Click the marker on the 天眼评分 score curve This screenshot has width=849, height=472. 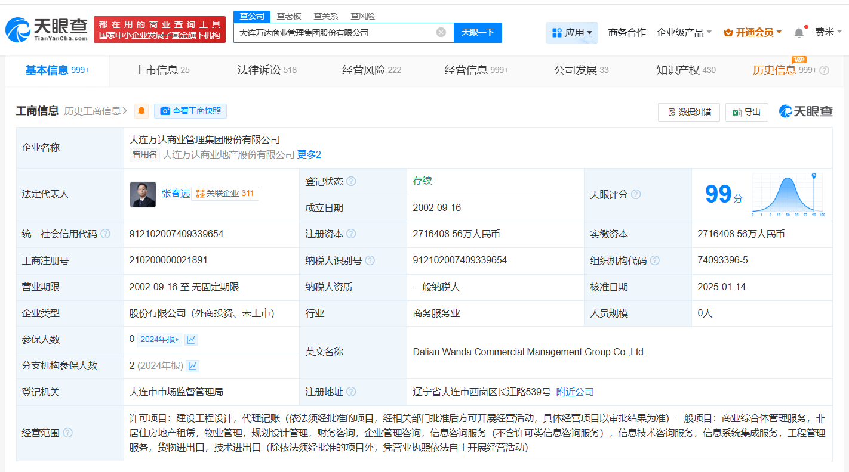(813, 176)
